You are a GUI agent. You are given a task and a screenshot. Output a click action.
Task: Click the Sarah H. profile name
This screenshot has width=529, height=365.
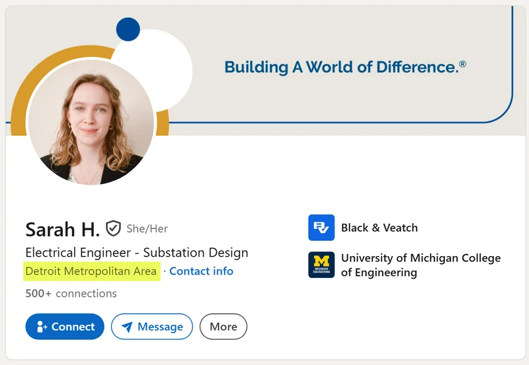[x=62, y=229]
